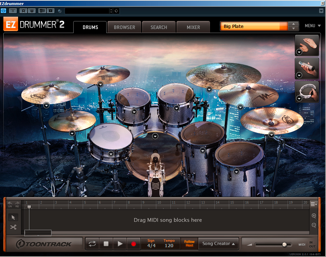
Task: Click the redo arrow in the song track
Action: point(17,204)
